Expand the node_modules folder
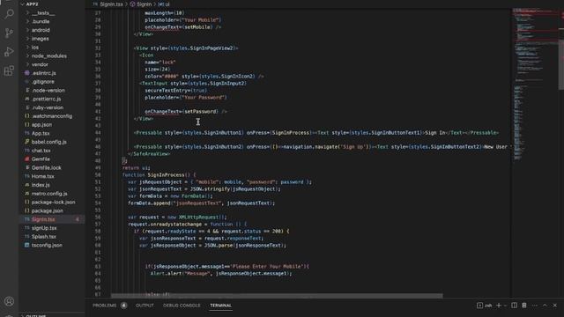Viewport: 564px width, 317px height. click(x=49, y=56)
